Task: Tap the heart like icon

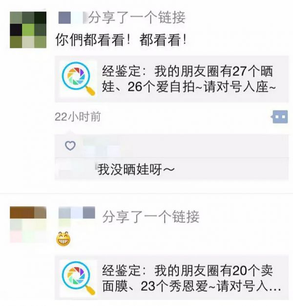Action: coord(70,146)
